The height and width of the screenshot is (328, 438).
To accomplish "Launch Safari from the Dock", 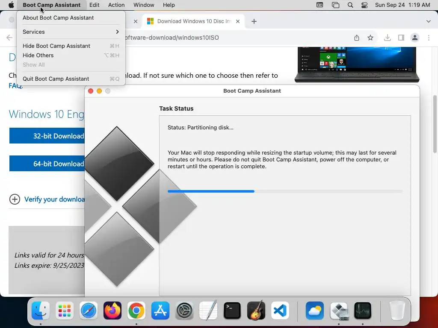I will (x=89, y=310).
